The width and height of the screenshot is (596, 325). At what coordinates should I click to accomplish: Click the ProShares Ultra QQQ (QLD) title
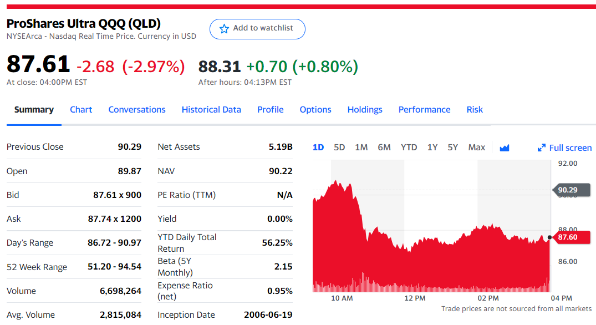click(84, 23)
